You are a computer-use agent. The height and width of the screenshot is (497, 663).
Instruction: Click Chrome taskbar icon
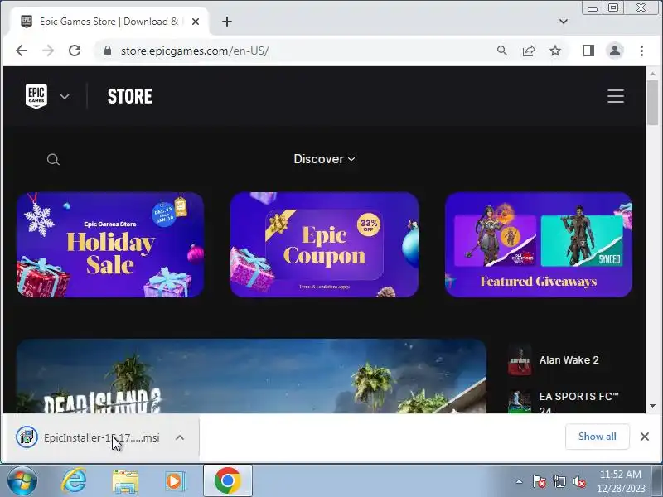point(227,481)
